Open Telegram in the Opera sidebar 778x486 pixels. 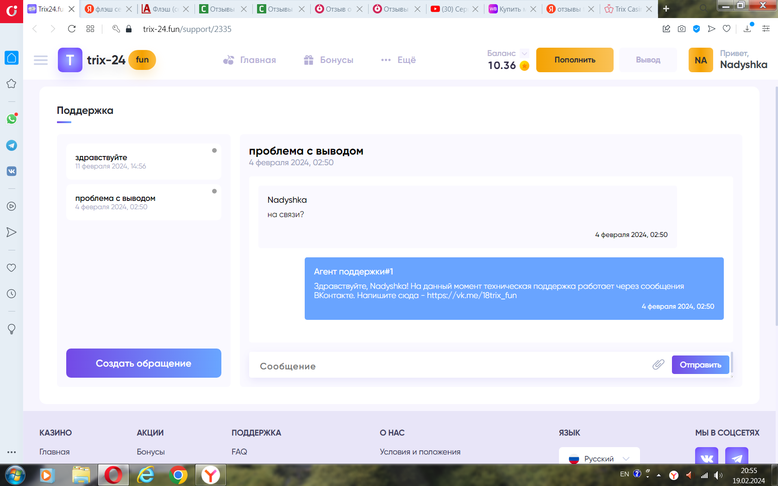pos(12,145)
